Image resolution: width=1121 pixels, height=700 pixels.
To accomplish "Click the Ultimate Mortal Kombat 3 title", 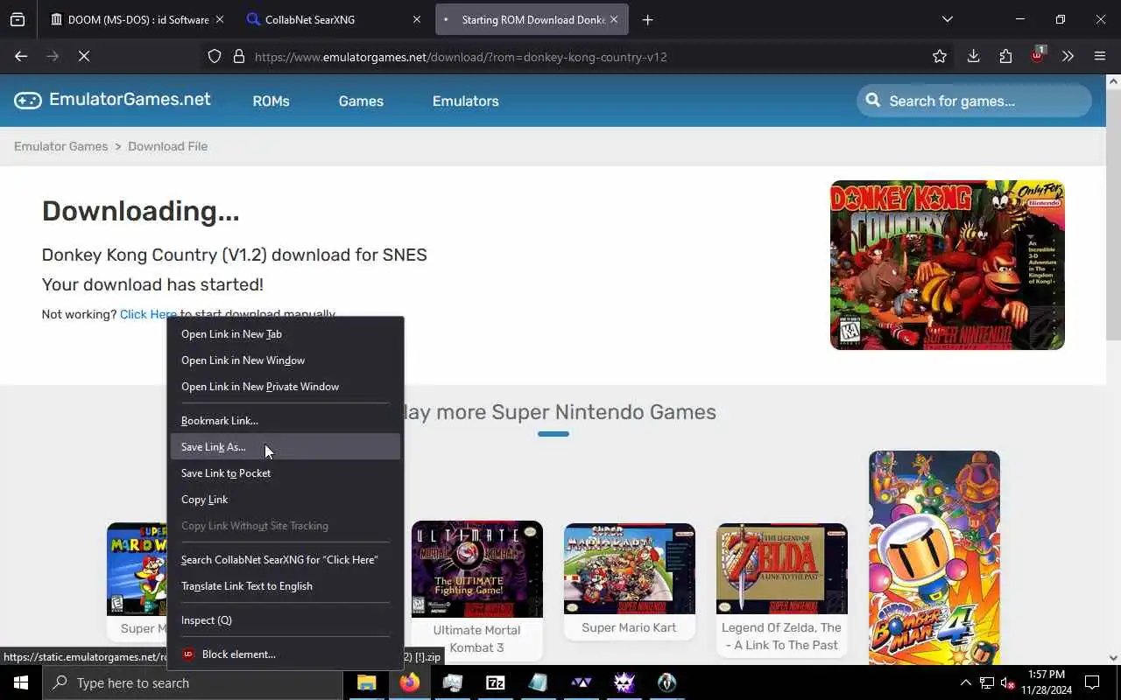I will (x=476, y=639).
